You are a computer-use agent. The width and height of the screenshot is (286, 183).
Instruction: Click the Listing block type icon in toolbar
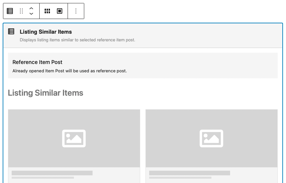coord(10,11)
